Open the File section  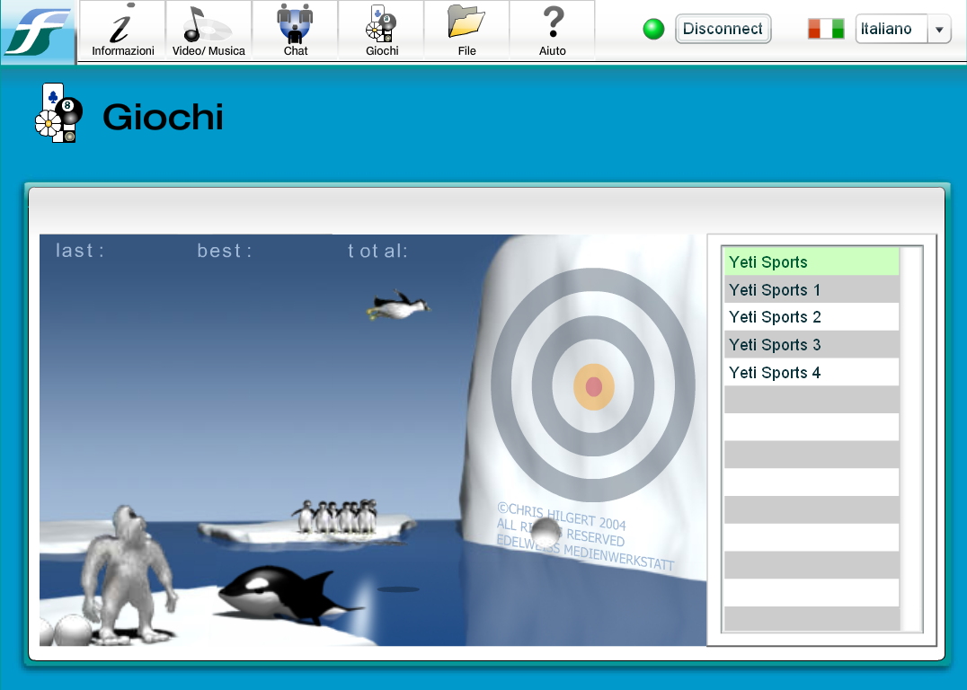(x=466, y=31)
